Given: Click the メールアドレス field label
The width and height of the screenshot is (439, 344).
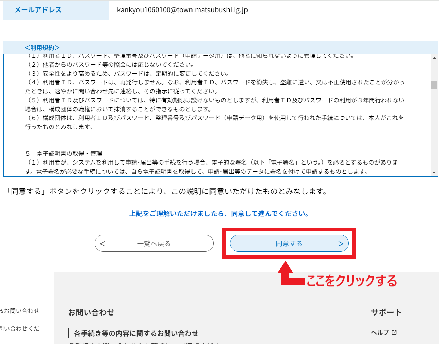Looking at the screenshot, I should pyautogui.click(x=38, y=10).
